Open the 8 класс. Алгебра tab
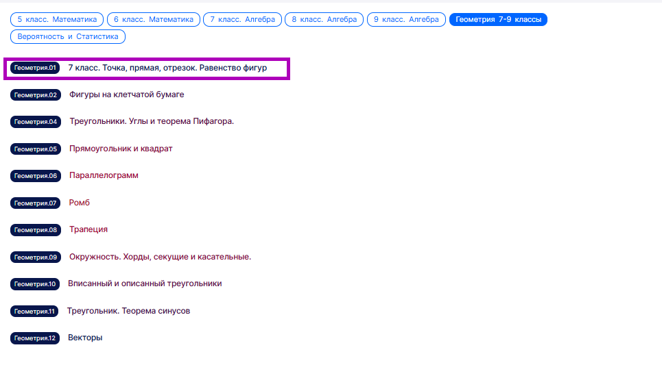 coord(324,19)
